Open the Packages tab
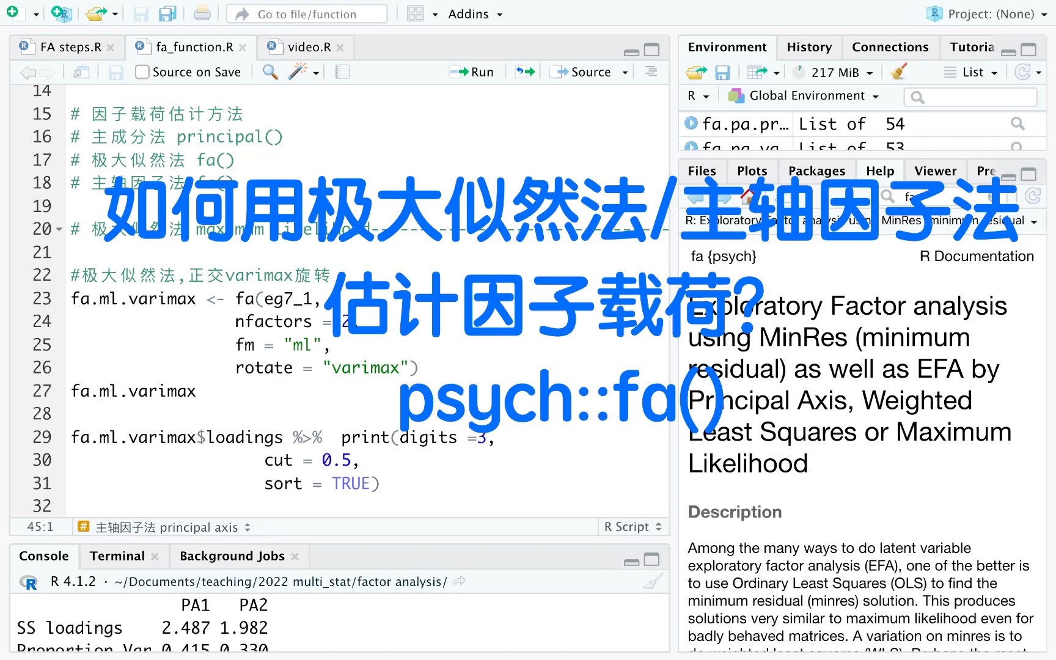1056x660 pixels. click(817, 170)
